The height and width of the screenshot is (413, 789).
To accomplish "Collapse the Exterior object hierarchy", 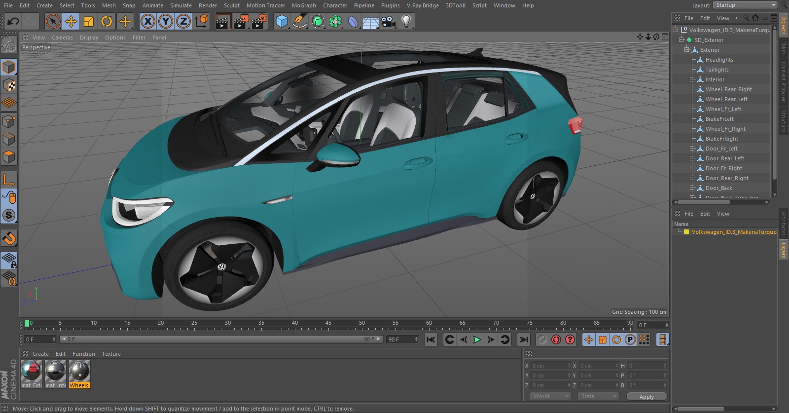I will pos(686,50).
